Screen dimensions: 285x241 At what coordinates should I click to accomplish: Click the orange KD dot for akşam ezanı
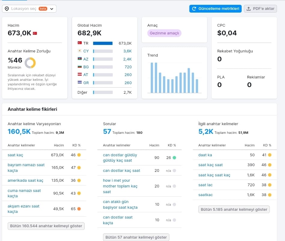coord(79,209)
